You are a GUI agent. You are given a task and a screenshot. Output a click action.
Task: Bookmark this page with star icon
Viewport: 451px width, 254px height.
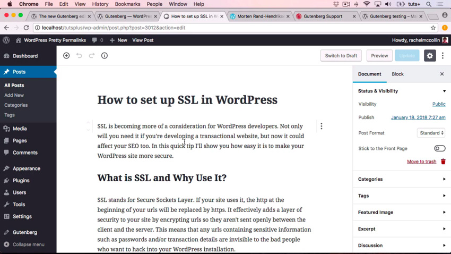click(x=433, y=28)
